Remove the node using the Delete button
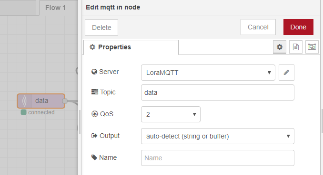 click(x=101, y=28)
